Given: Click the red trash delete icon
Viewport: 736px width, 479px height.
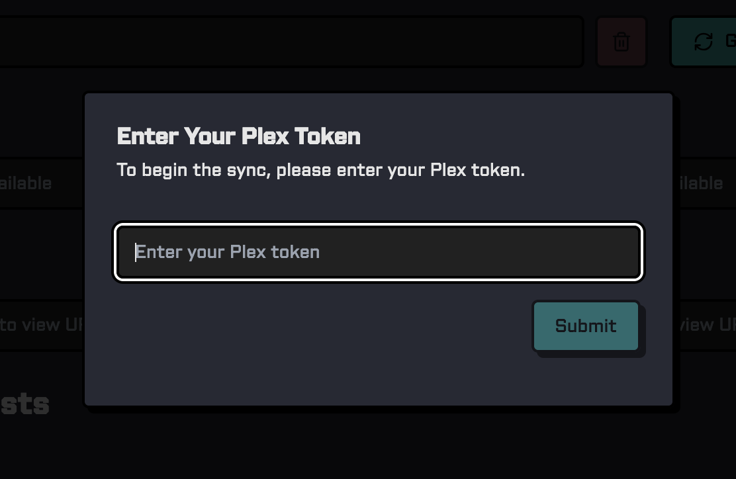Looking at the screenshot, I should pos(621,42).
